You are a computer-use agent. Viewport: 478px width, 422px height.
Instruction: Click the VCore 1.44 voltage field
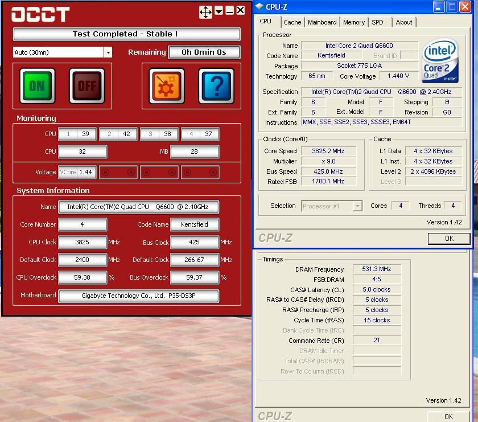[77, 172]
